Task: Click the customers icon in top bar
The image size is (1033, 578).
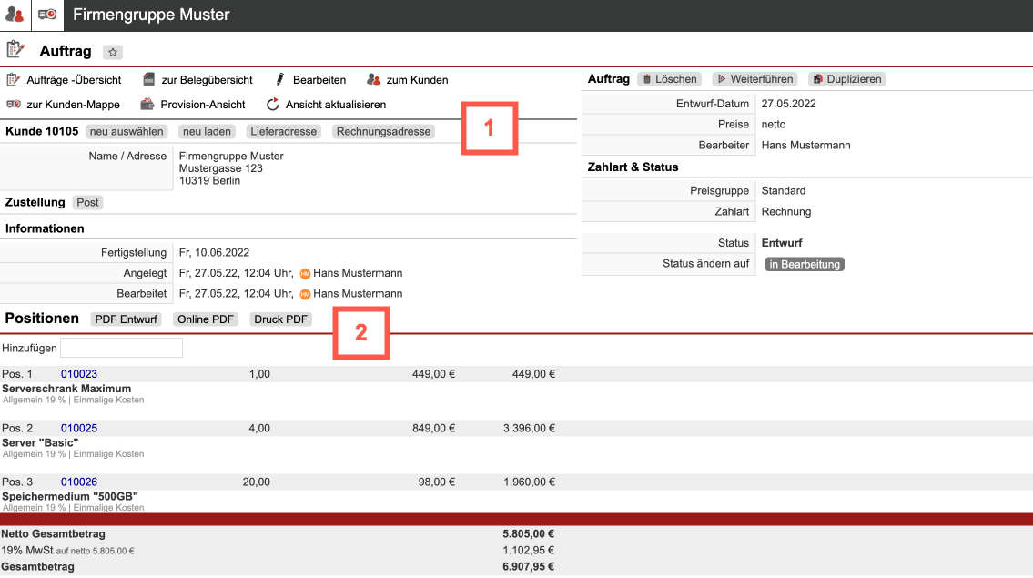Action: tap(15, 15)
